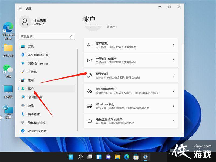Click the 辅助功能 accessibility icon

click(22, 114)
